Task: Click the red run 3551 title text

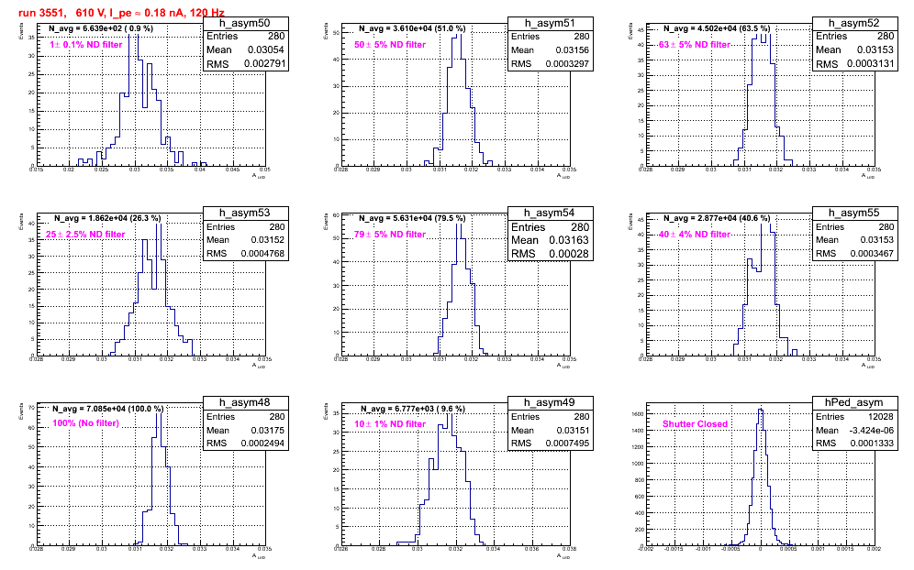Action: pyautogui.click(x=121, y=12)
